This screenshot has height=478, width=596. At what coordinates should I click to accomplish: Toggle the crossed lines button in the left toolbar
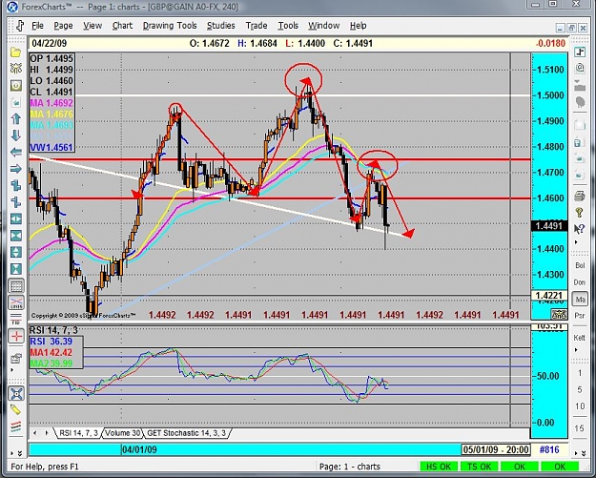[16, 302]
